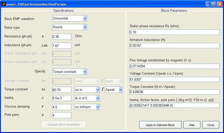This screenshot has width=224, height=133.
Task: Open the Viscous damping oz.in/krpm dropdown
Action: click(x=87, y=107)
